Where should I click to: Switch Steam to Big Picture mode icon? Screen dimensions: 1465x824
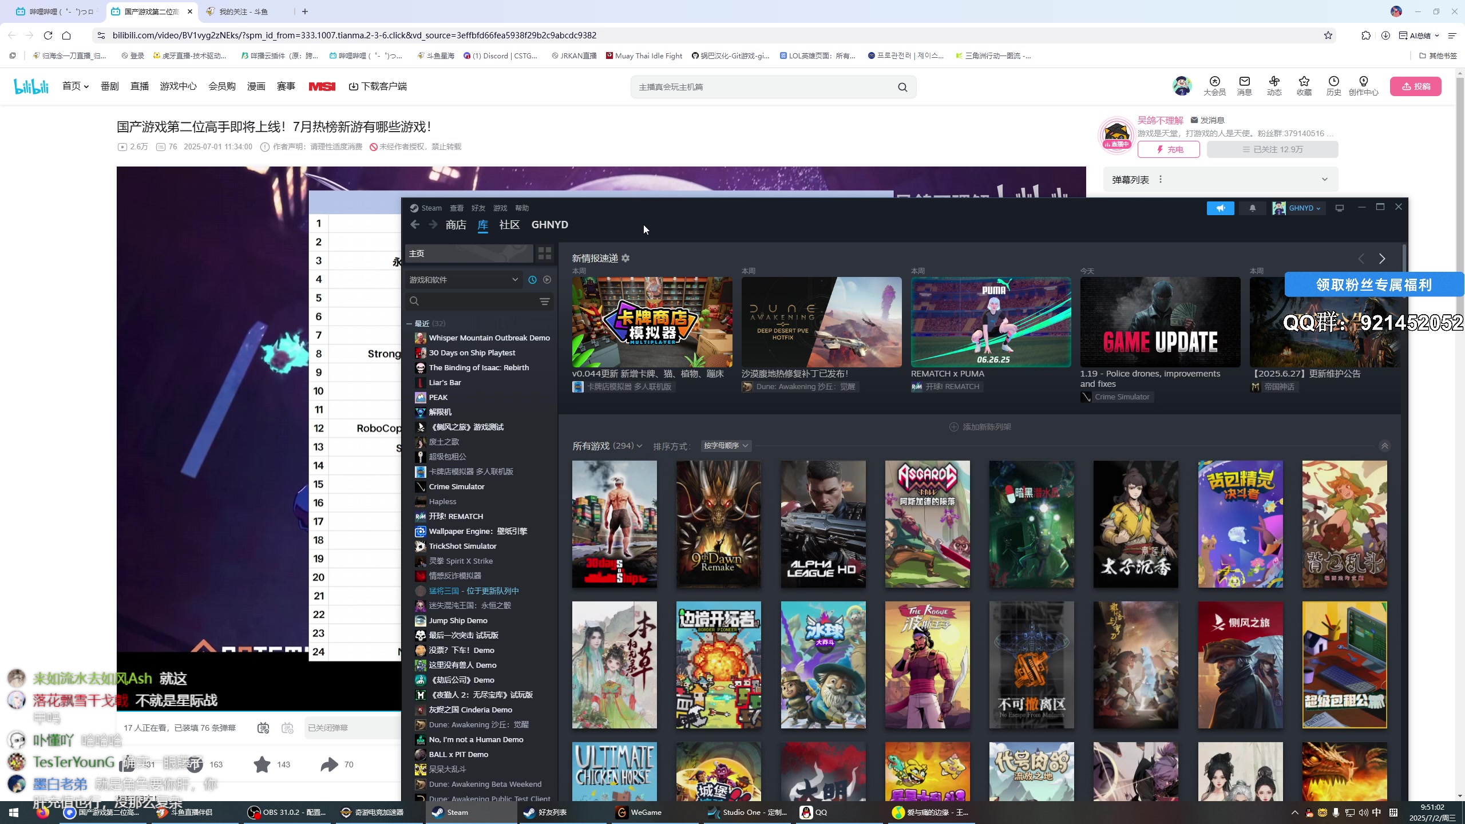point(1339,208)
